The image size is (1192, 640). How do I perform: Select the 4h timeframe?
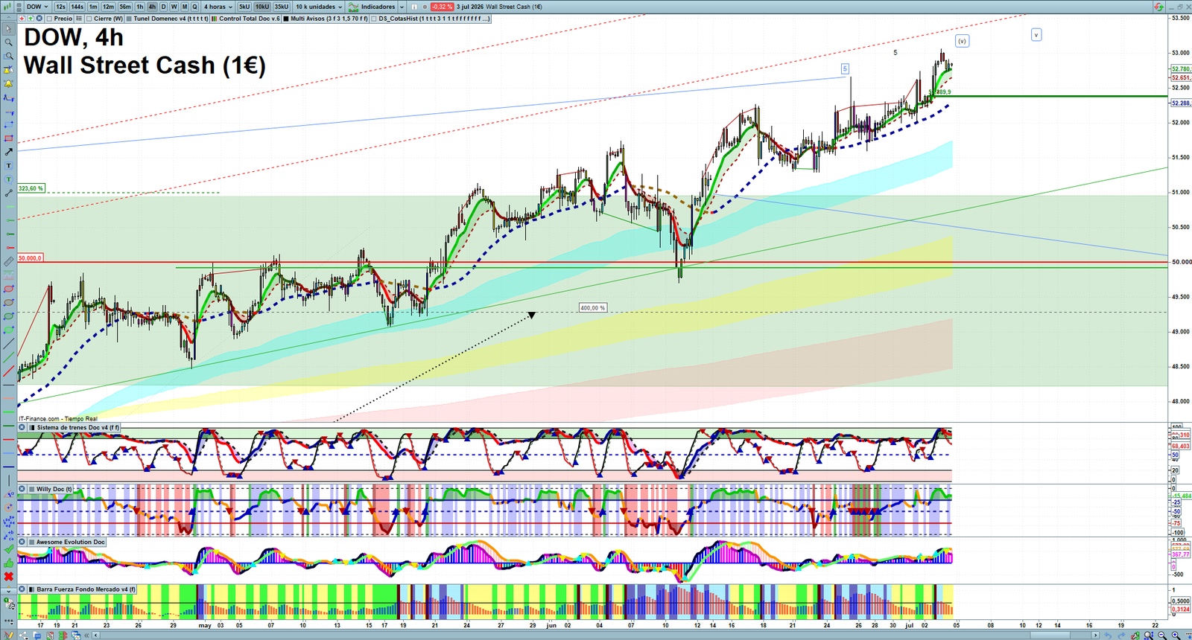[x=152, y=7]
